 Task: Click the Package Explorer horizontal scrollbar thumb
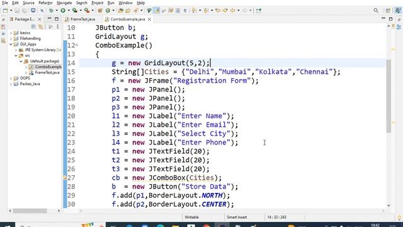click(30, 211)
